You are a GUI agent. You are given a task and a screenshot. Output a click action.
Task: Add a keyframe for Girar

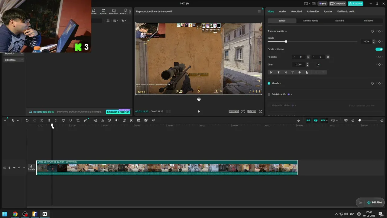coord(379,64)
